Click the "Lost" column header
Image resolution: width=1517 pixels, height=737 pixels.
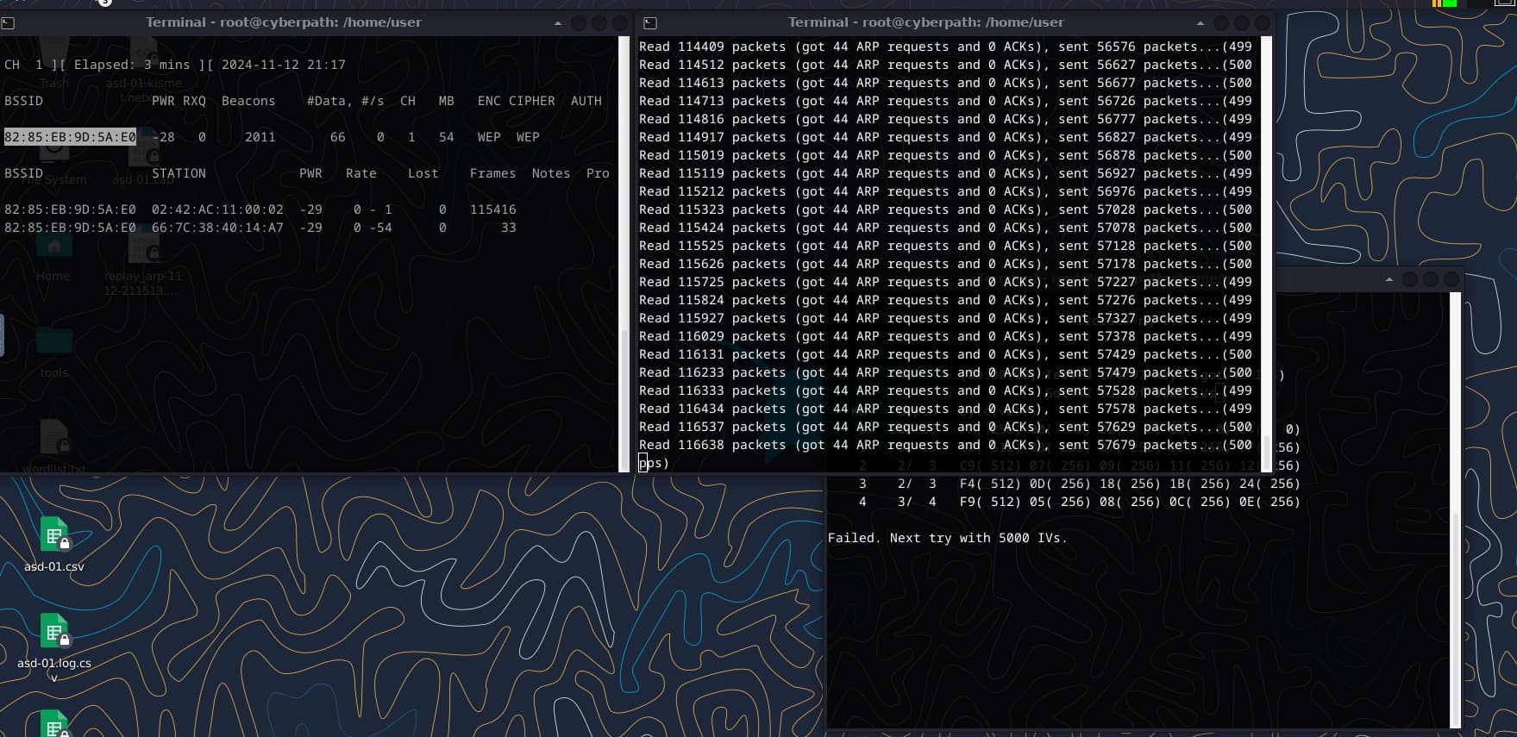[x=423, y=173]
